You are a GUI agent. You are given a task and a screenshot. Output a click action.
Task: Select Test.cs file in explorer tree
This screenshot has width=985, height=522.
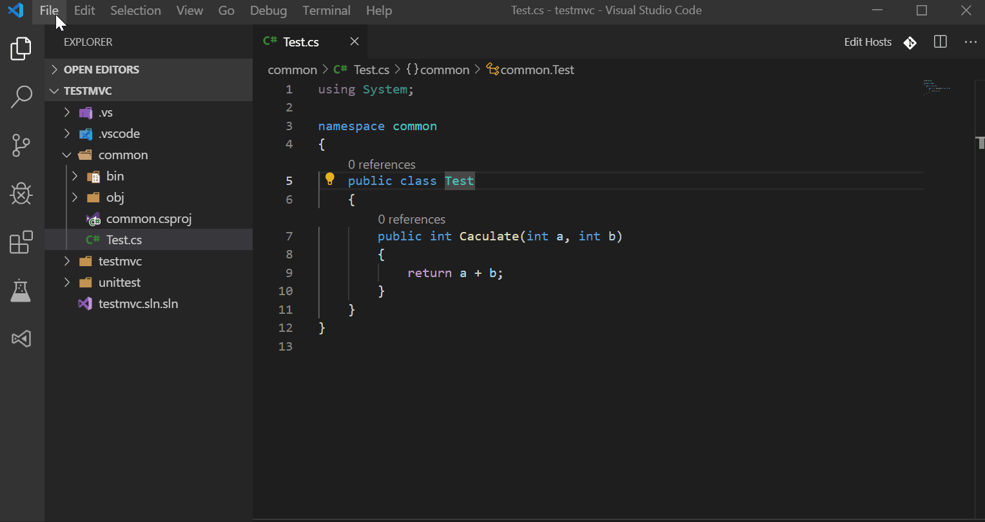(x=148, y=240)
